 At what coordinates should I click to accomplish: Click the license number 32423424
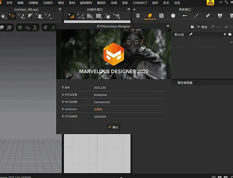click(x=100, y=117)
